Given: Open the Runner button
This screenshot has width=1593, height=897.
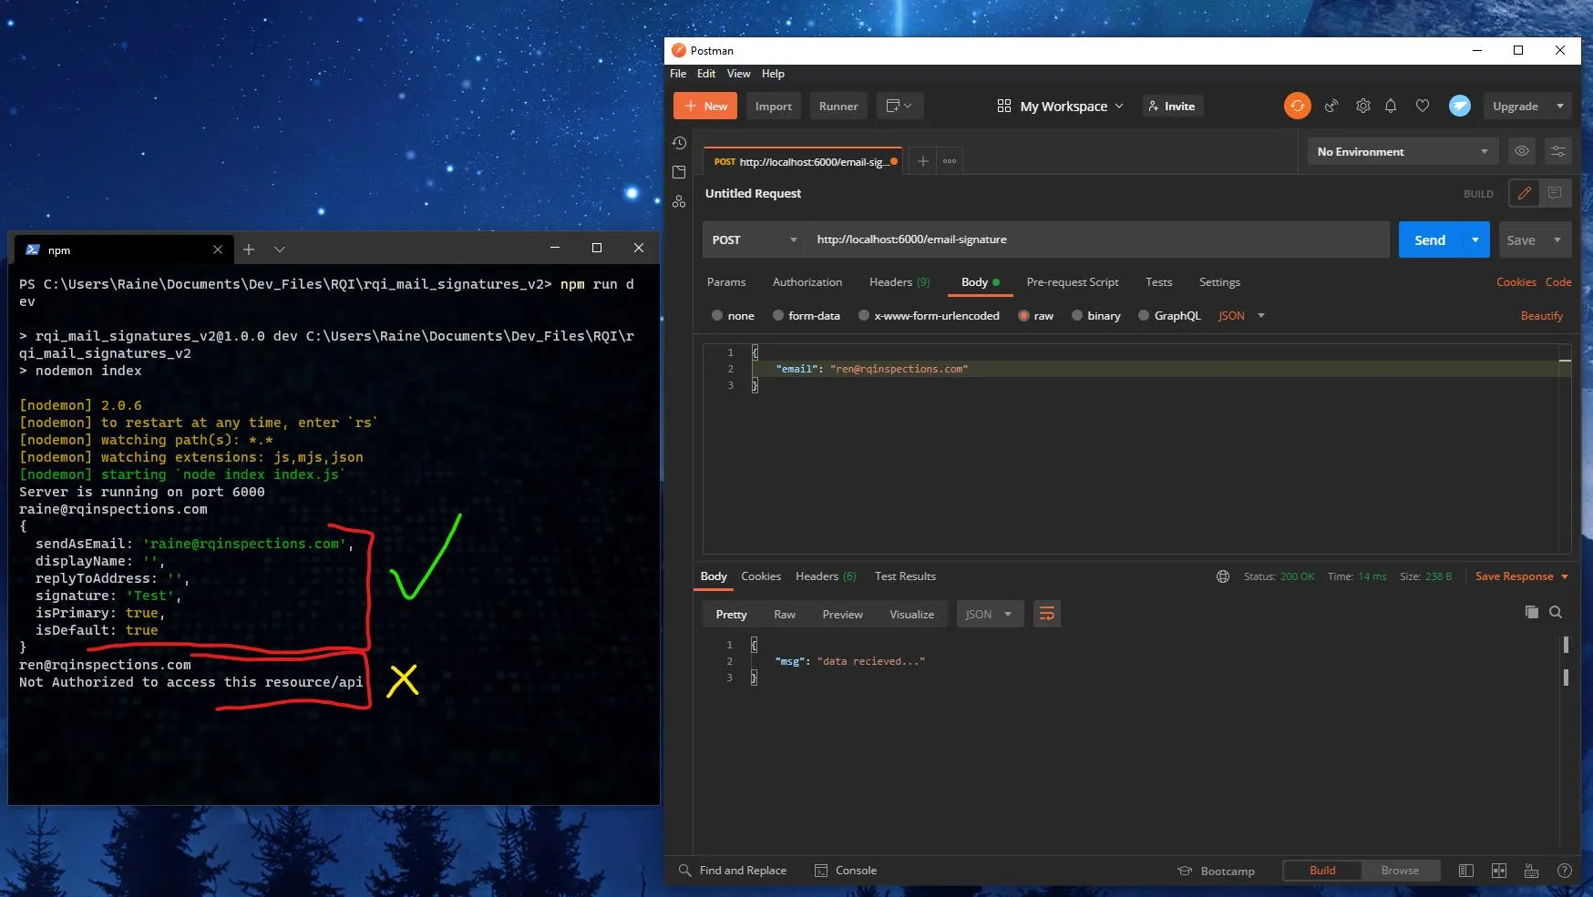Looking at the screenshot, I should click(x=838, y=106).
